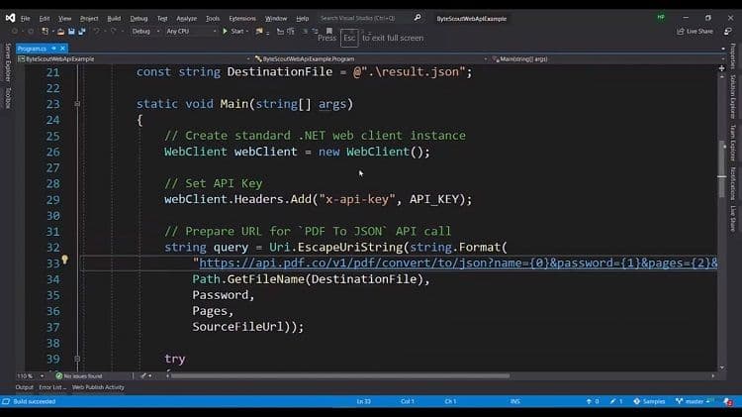Click the lightbulb quick actions icon
This screenshot has width=742, height=417.
pyautogui.click(x=64, y=261)
